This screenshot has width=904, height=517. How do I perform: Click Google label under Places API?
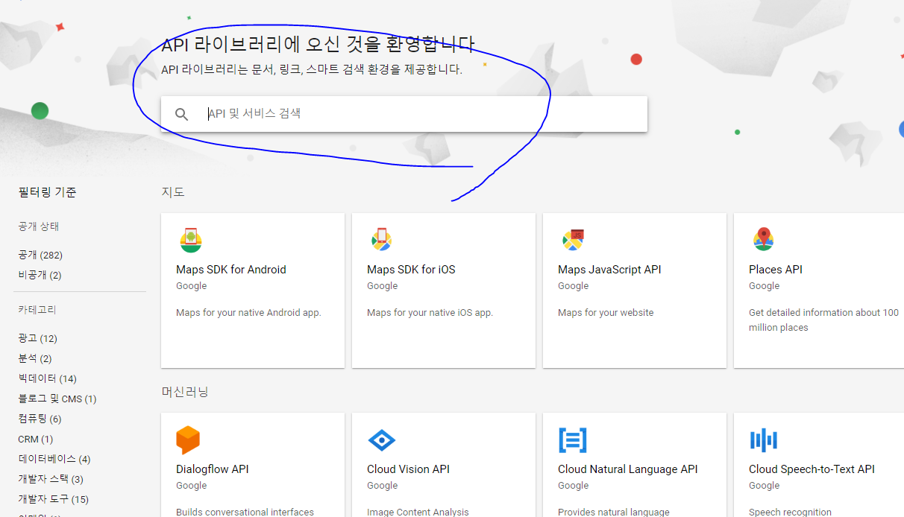765,286
